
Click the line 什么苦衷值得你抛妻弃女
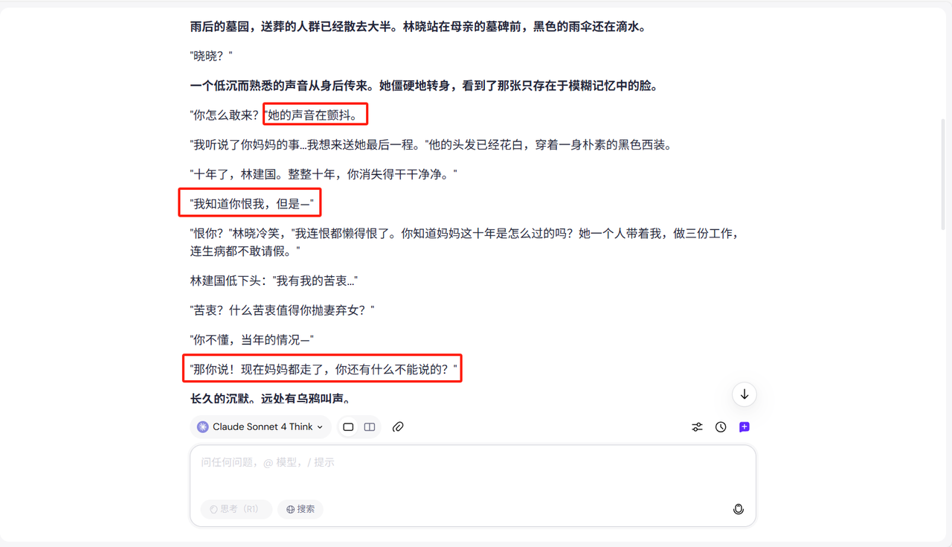pos(283,310)
